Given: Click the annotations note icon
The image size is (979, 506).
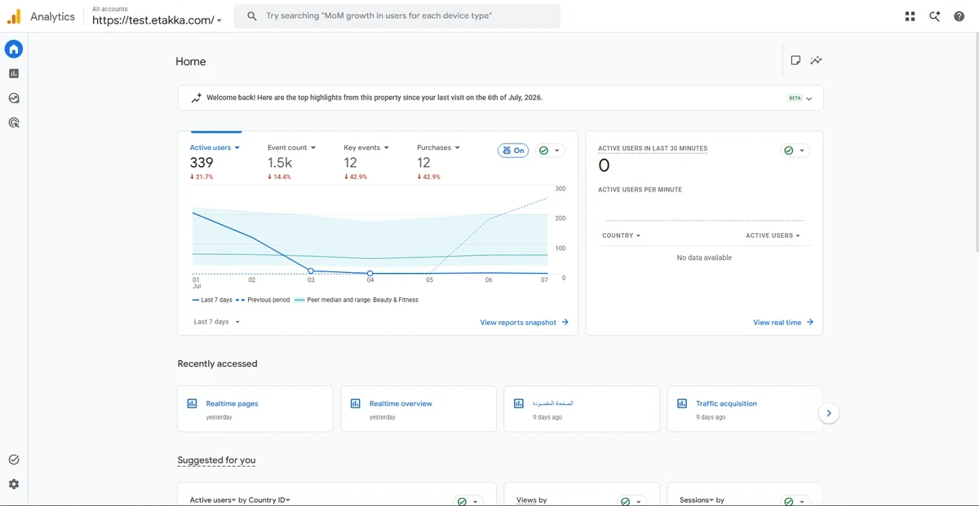Looking at the screenshot, I should (x=795, y=60).
